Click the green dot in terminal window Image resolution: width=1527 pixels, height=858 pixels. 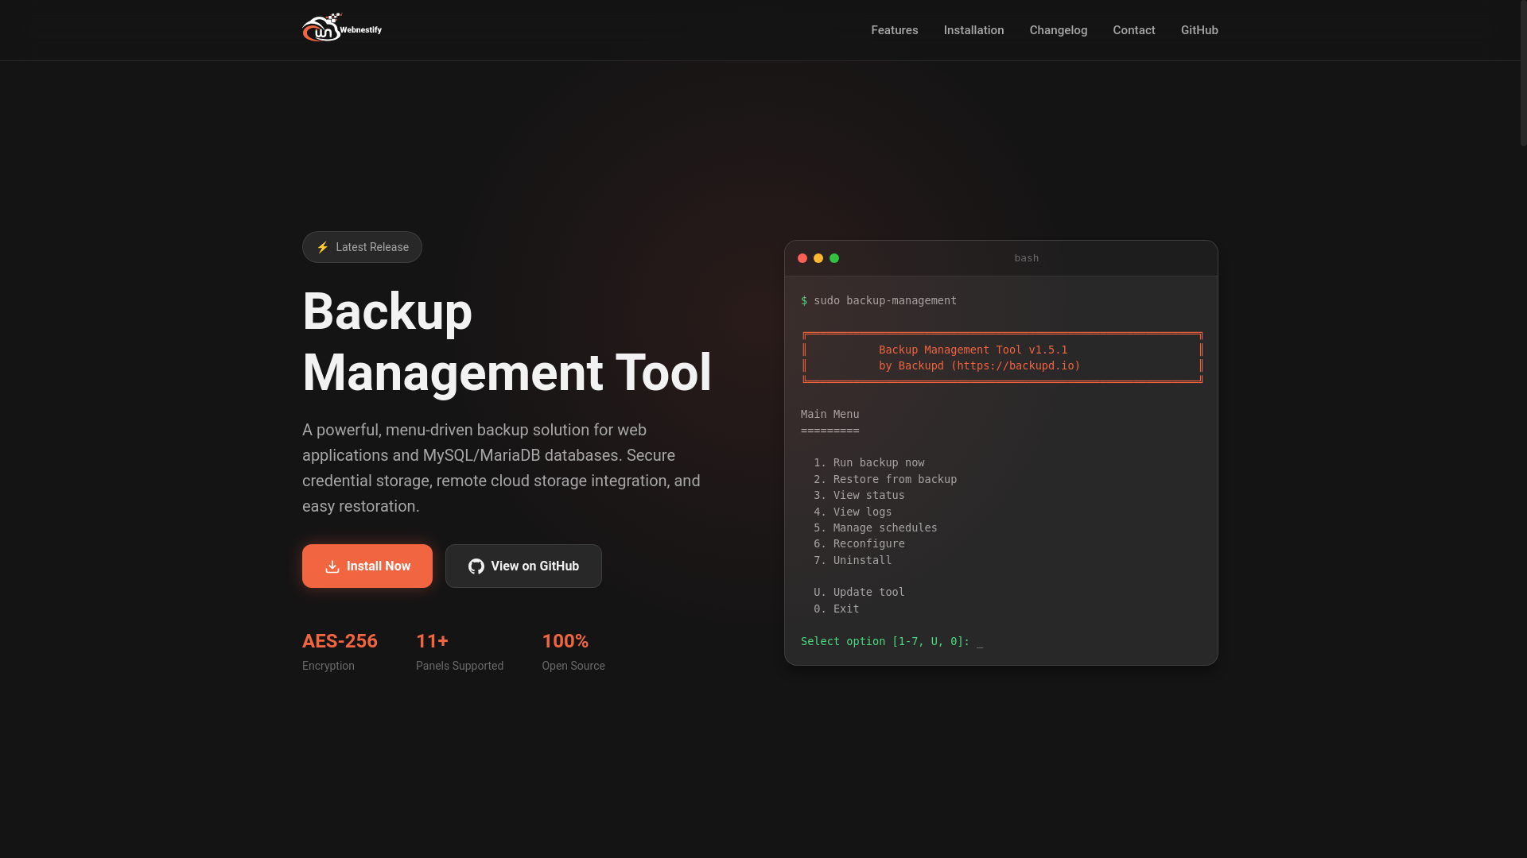point(834,258)
